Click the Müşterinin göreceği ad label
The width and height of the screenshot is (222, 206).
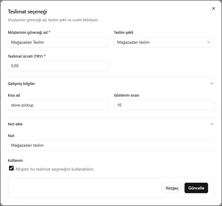coord(28,33)
